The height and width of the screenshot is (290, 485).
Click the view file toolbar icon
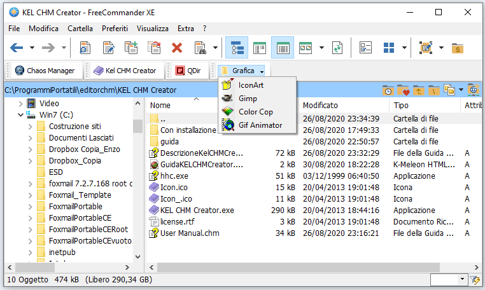(x=85, y=48)
